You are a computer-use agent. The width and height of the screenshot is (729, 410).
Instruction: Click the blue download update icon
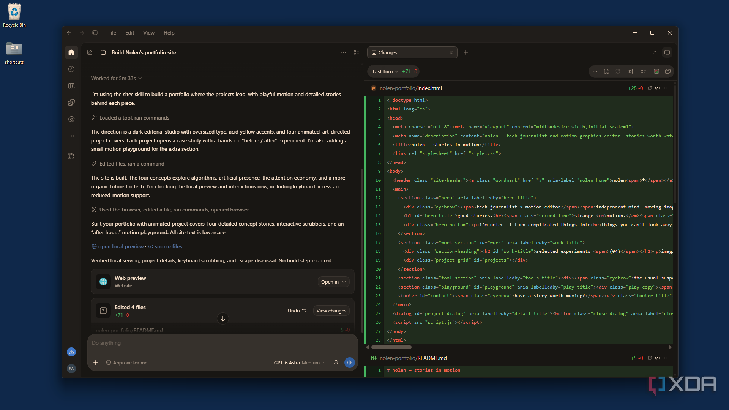pos(71,352)
